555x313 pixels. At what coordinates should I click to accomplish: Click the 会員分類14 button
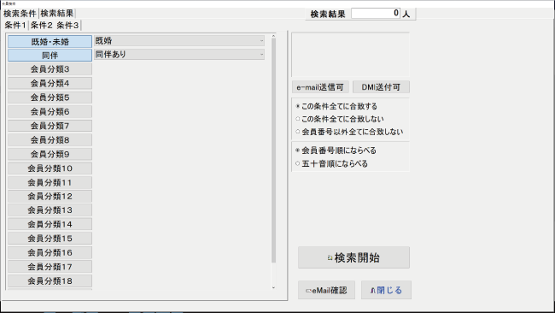pyautogui.click(x=50, y=224)
